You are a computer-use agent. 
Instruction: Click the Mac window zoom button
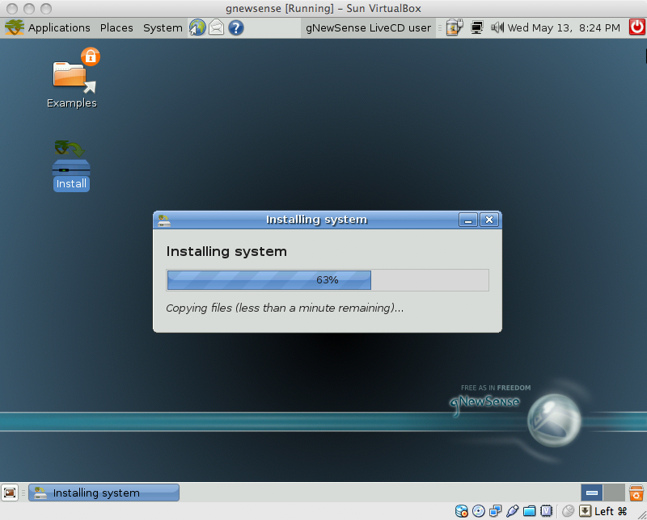[x=46, y=8]
